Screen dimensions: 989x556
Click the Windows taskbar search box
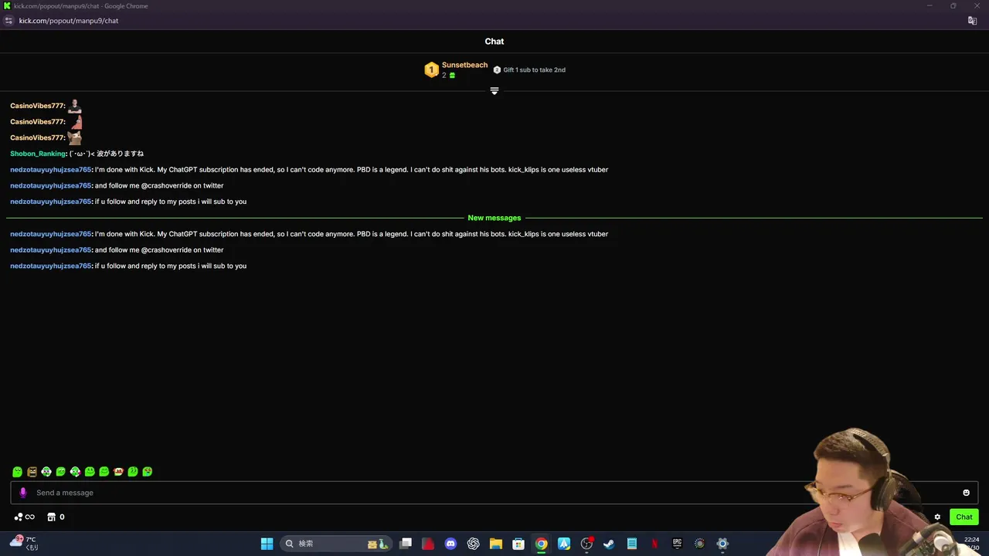[337, 544]
